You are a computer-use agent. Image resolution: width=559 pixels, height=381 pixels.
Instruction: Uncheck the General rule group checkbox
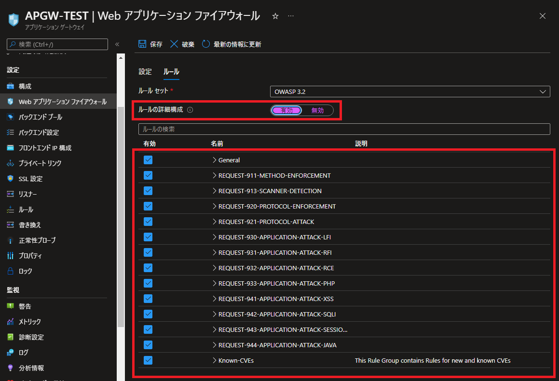[x=148, y=160]
